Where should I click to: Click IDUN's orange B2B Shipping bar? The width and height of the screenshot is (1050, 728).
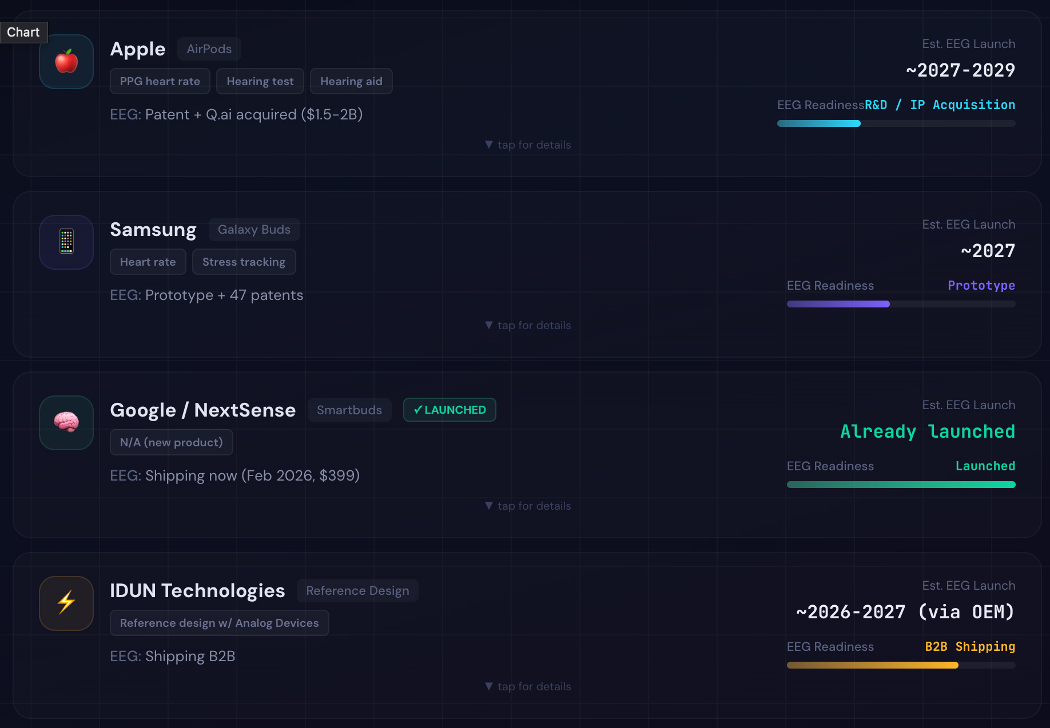(x=901, y=665)
